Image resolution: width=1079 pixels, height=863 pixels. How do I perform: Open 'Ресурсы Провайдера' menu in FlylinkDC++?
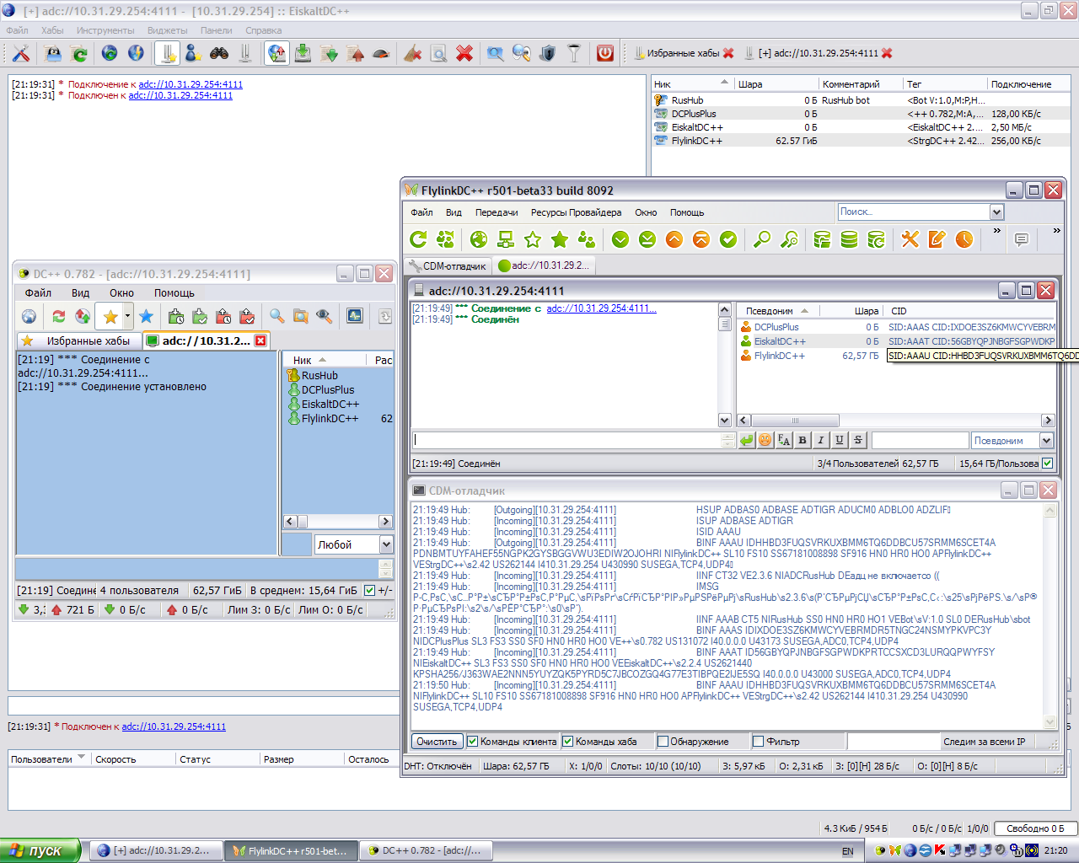(577, 212)
